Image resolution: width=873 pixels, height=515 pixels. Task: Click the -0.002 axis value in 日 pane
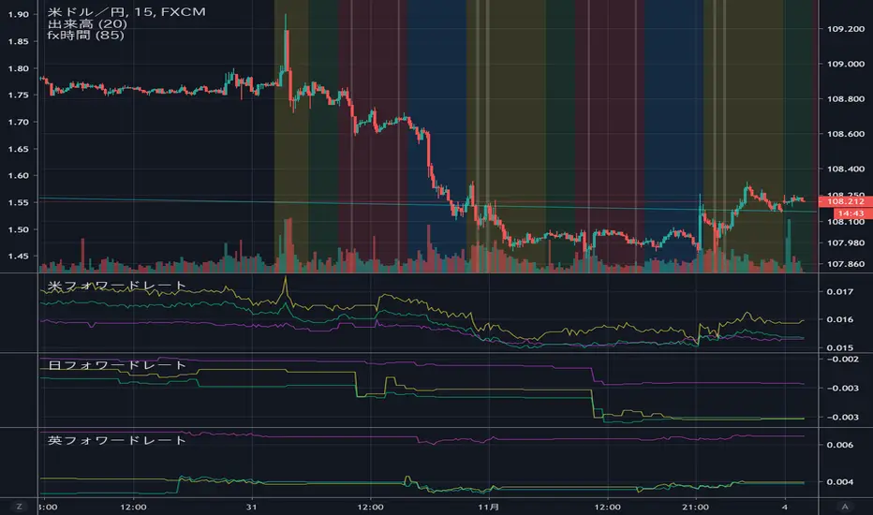click(x=841, y=360)
